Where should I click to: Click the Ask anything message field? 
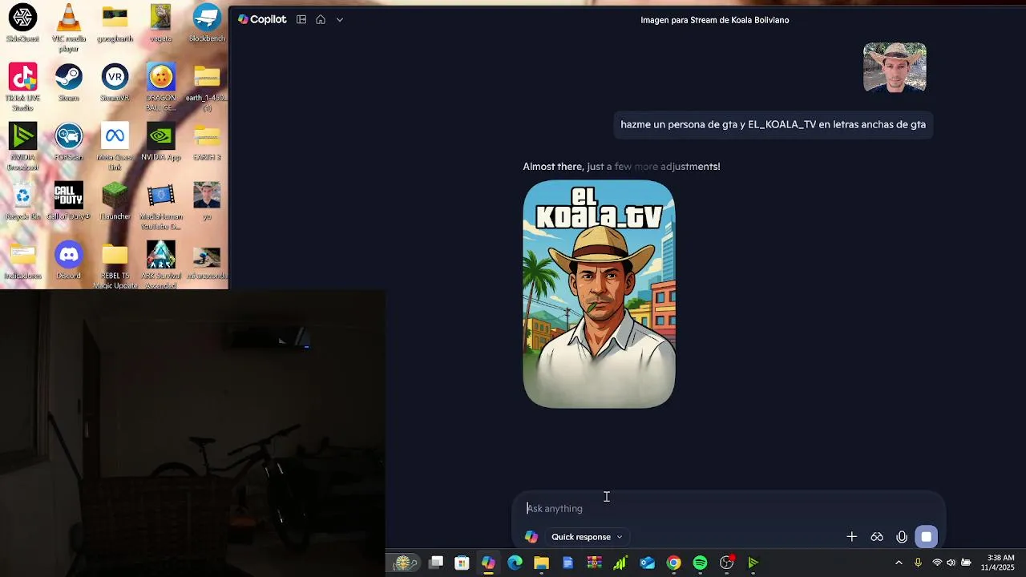click(728, 508)
